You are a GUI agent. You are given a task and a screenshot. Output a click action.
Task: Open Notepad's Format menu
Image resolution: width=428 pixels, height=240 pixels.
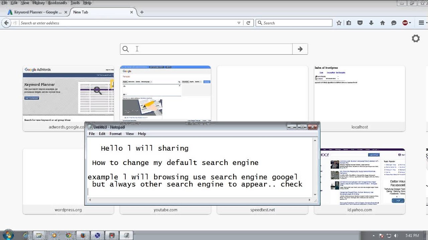115,134
